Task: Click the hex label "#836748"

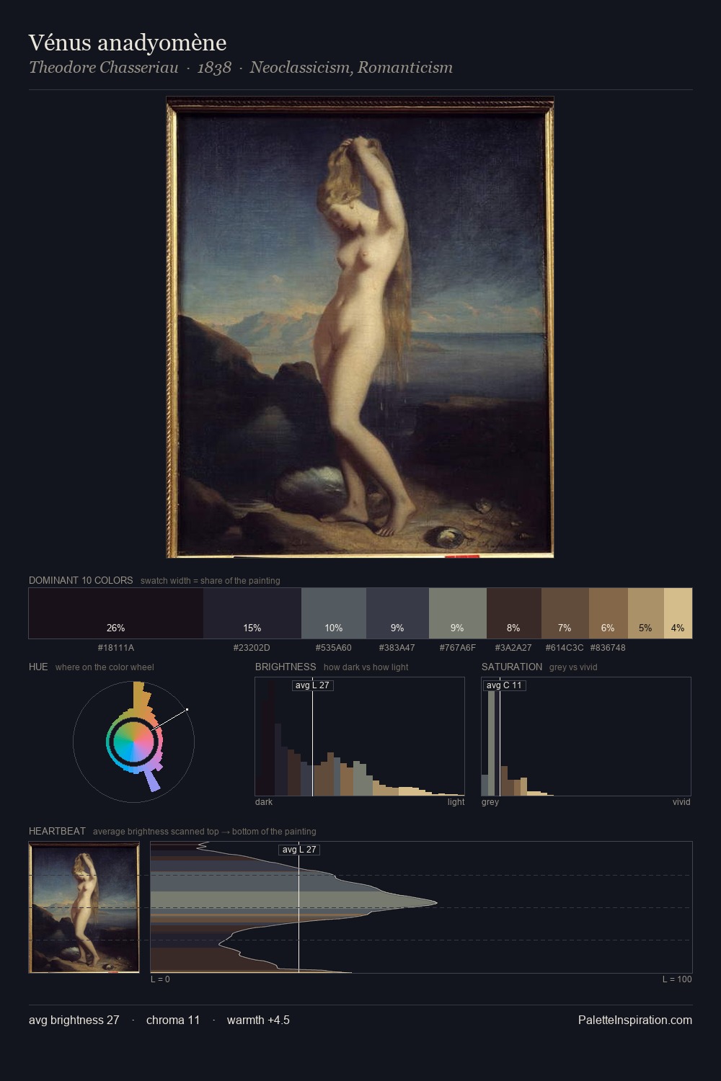Action: pos(608,648)
